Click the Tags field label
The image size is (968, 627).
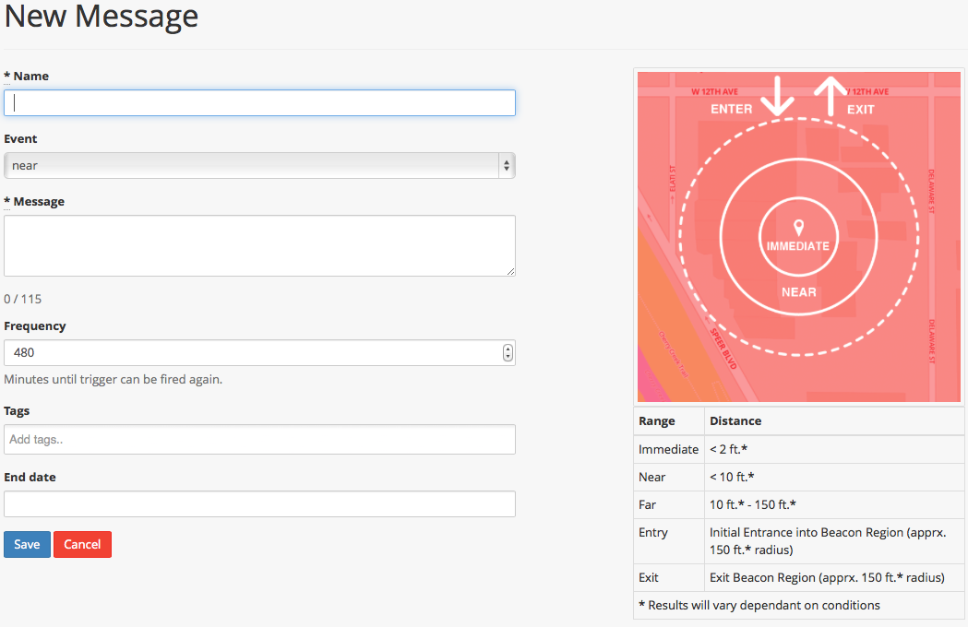[17, 411]
